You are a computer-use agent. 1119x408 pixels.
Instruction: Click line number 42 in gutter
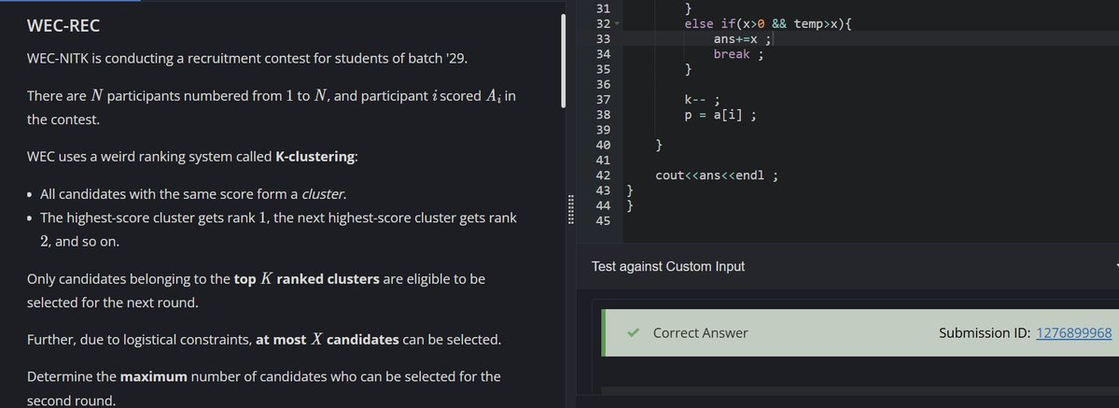tap(602, 176)
